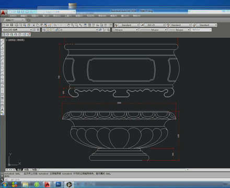Screen dimensions: 230x188
Task: Select the Pan hand tool
Action: pyautogui.click(x=68, y=25)
